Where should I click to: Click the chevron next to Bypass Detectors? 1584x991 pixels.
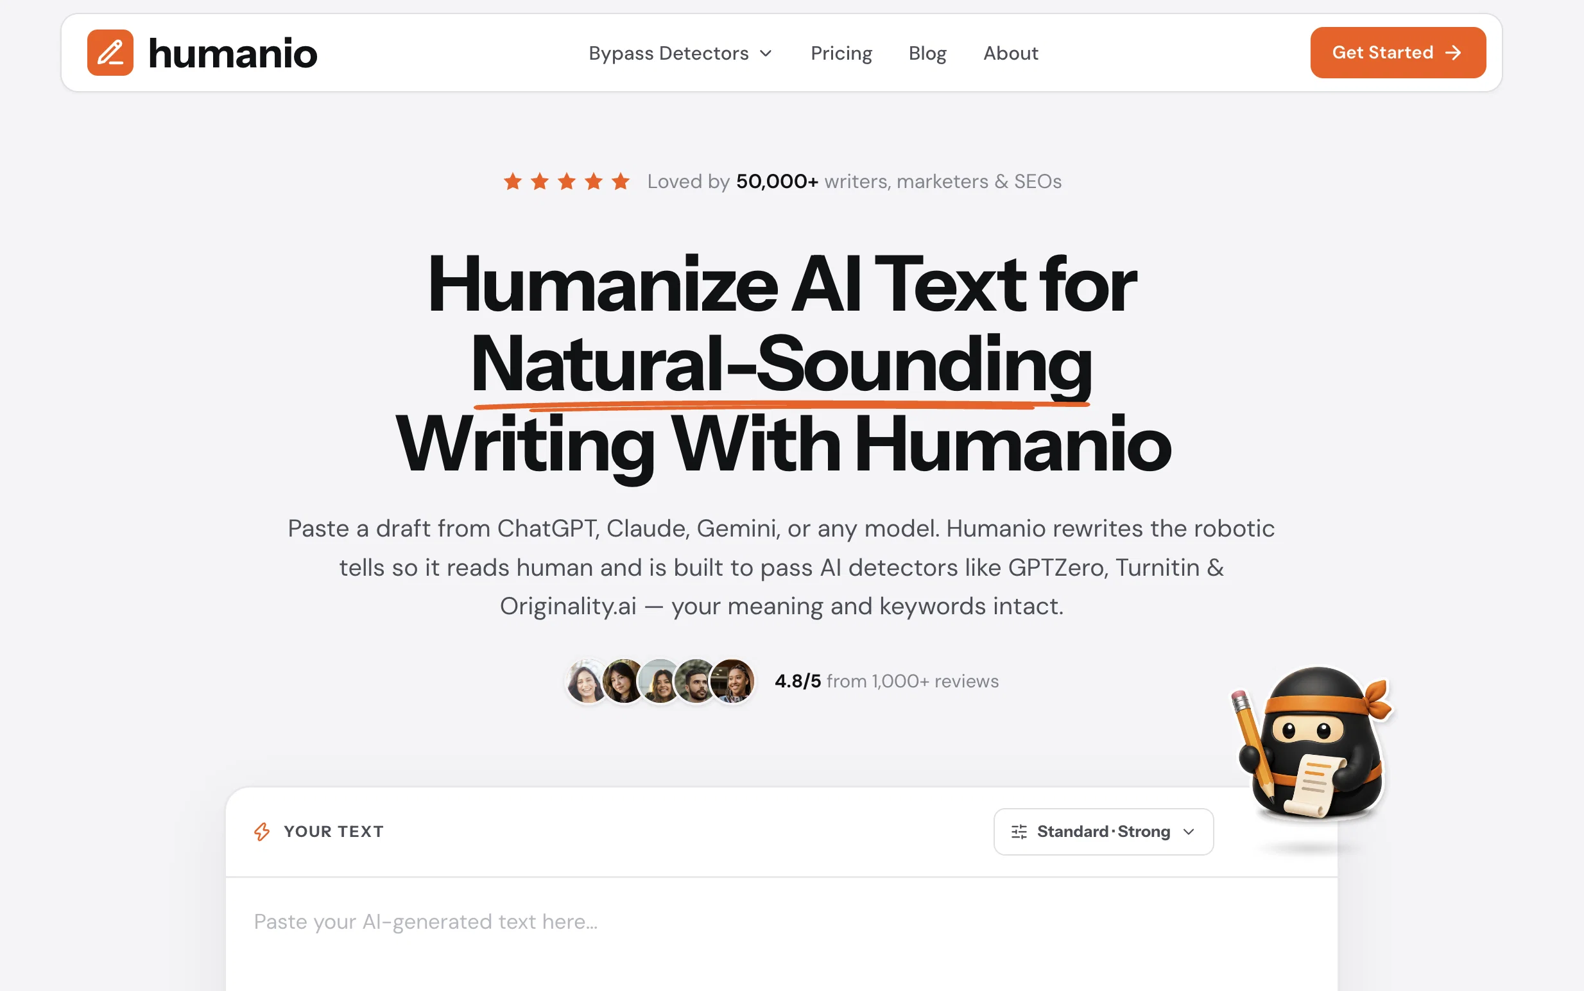click(766, 53)
